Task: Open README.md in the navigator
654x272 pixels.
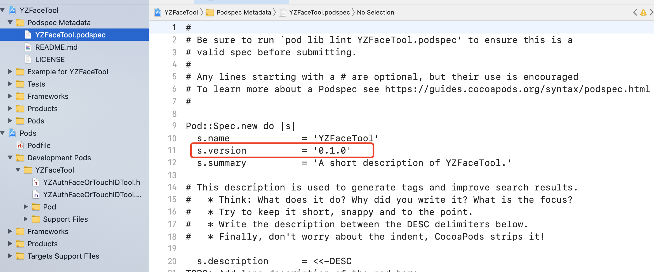Action: 56,47
